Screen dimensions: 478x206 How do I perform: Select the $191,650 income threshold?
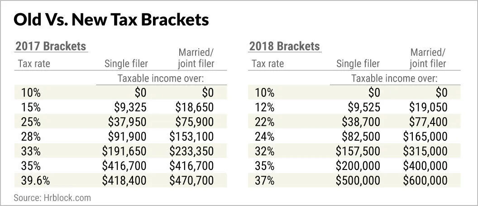point(124,151)
